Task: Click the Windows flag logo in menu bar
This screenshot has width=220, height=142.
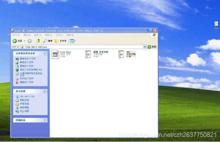Action: point(154,35)
